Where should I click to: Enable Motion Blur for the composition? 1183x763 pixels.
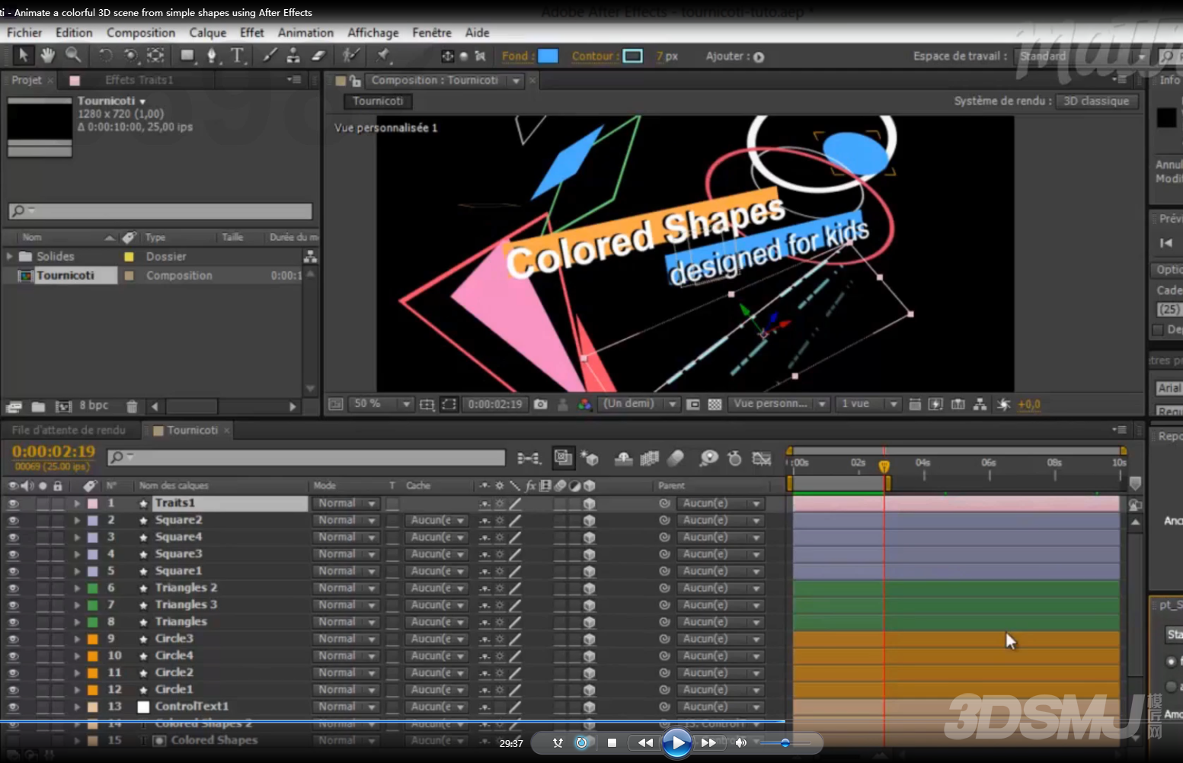point(676,458)
